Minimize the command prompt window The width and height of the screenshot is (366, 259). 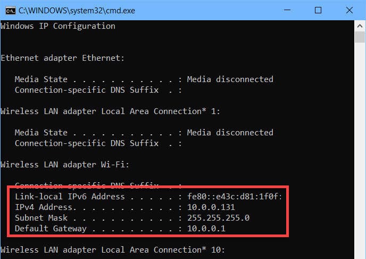coord(287,10)
